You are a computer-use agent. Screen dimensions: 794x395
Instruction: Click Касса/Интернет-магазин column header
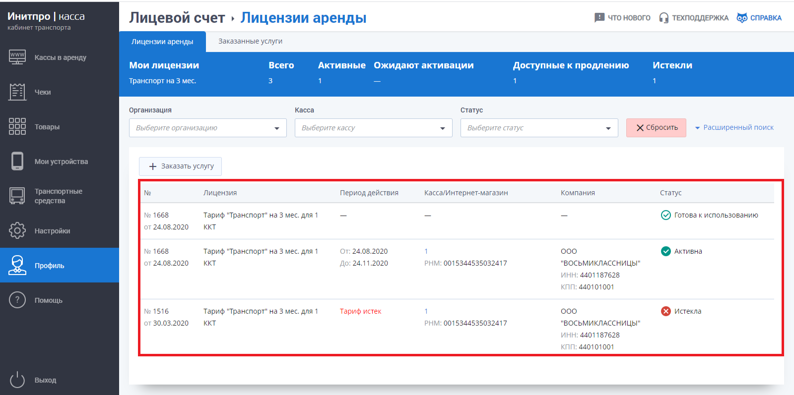point(466,193)
